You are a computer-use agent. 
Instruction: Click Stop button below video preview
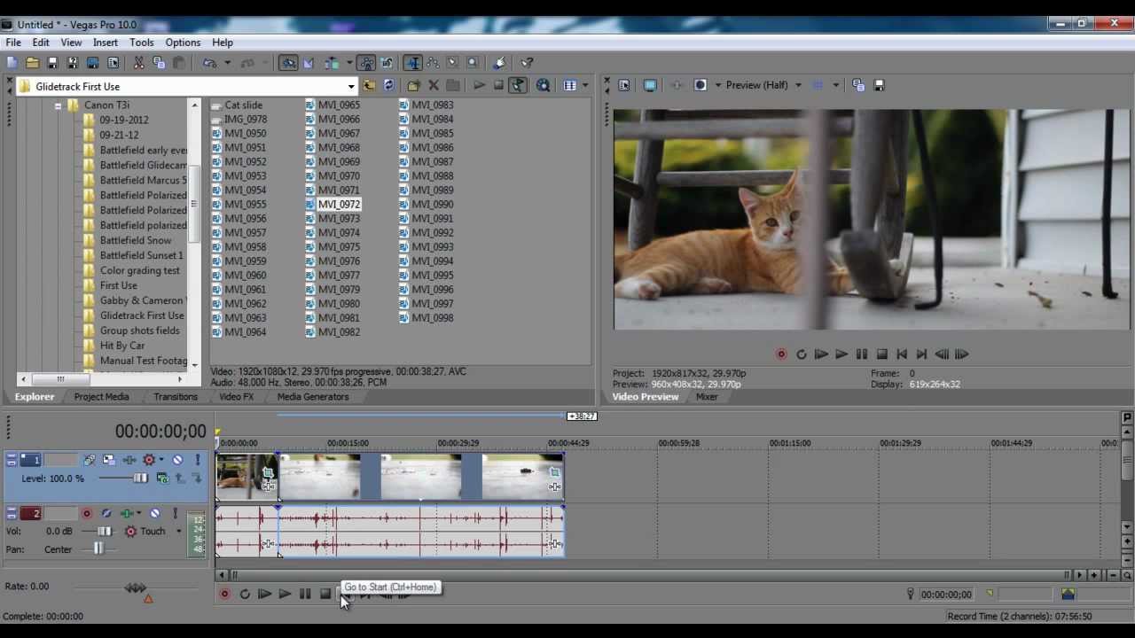pos(881,354)
